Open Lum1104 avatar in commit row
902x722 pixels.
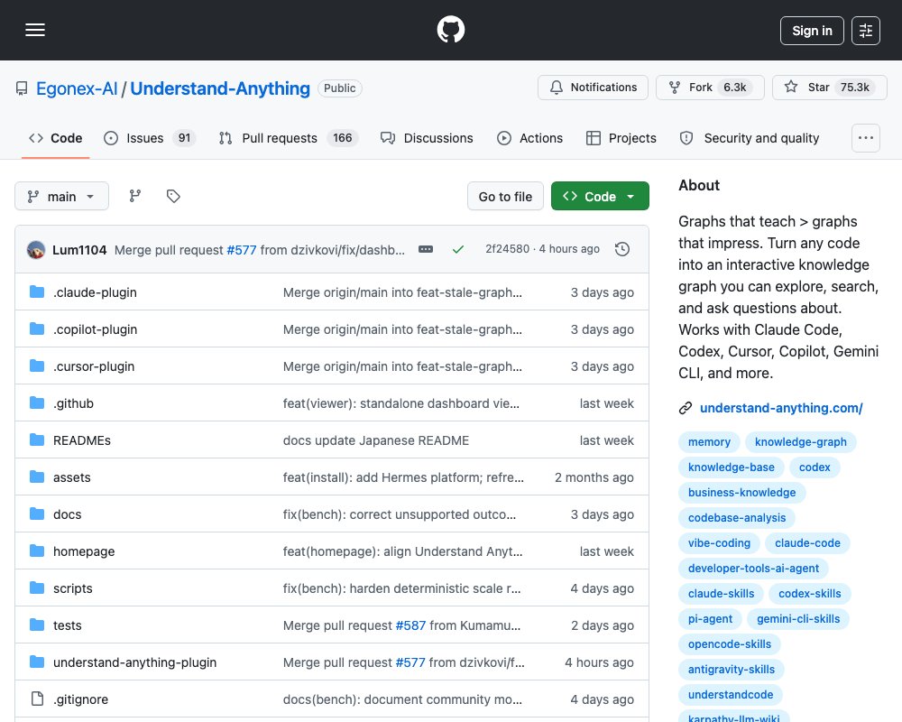36,250
